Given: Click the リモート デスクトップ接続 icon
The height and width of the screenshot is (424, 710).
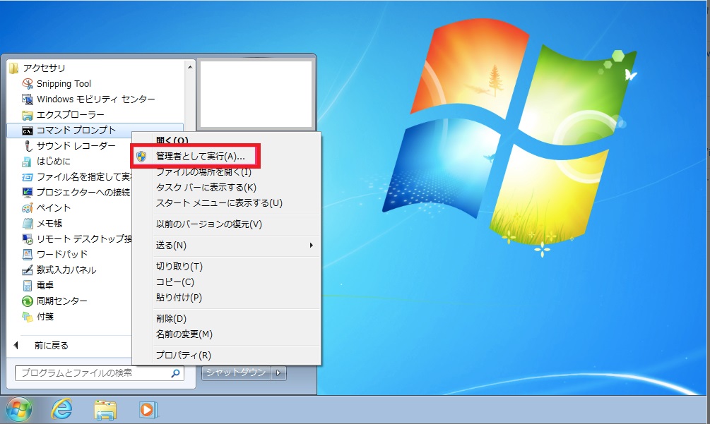Looking at the screenshot, I should (x=28, y=238).
